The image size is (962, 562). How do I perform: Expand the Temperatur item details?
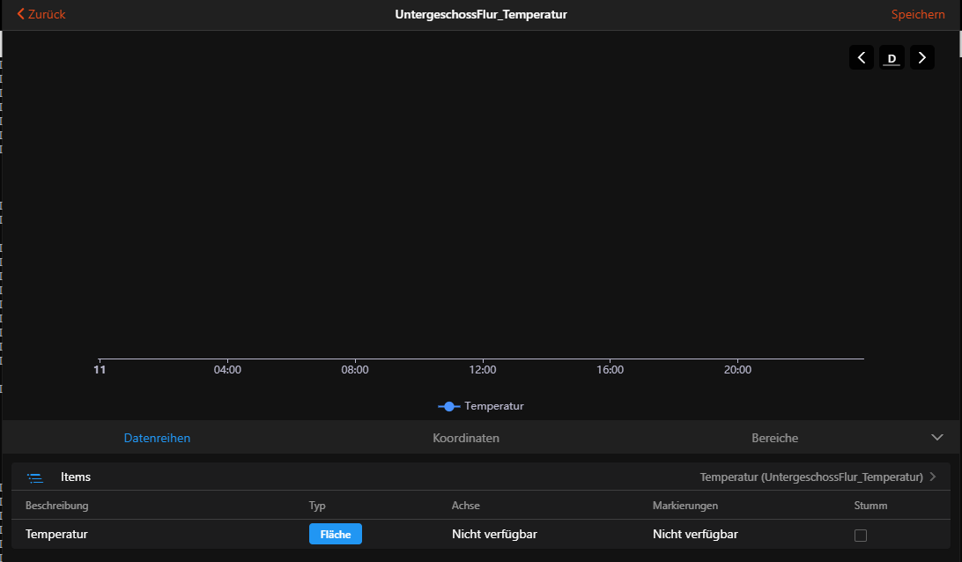[56, 534]
